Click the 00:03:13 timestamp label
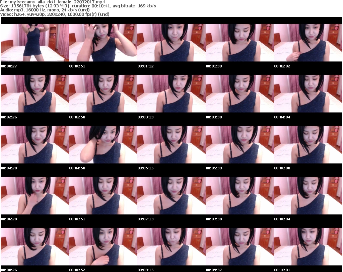343x272 pixels. point(145,117)
